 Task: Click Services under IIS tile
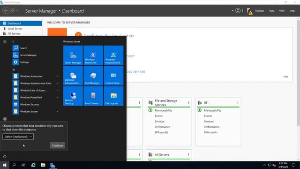click(x=209, y=122)
